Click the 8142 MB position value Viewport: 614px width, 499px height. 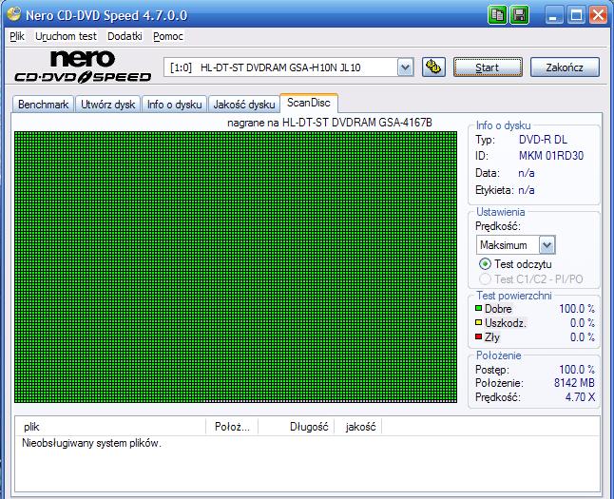point(574,383)
